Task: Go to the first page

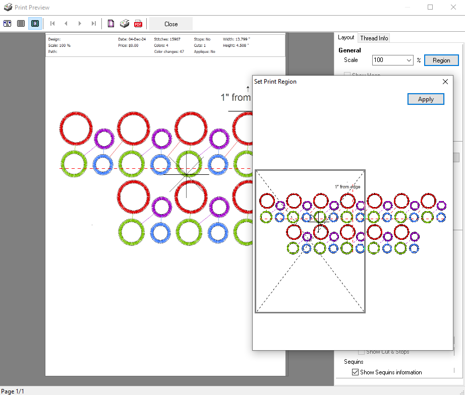Action: tap(52, 24)
